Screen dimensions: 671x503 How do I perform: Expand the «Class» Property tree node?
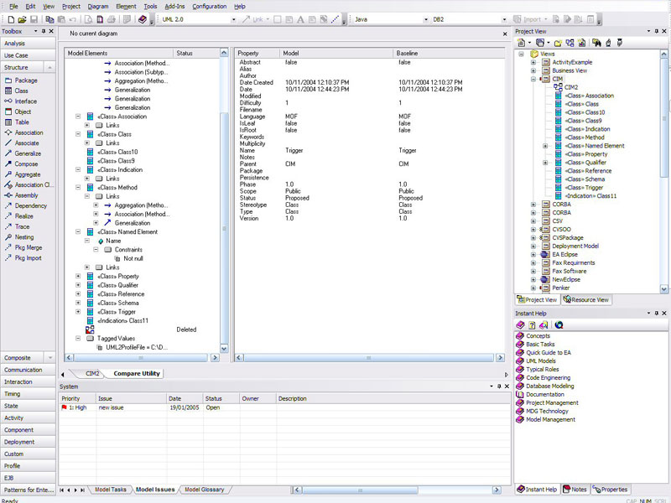pyautogui.click(x=78, y=277)
